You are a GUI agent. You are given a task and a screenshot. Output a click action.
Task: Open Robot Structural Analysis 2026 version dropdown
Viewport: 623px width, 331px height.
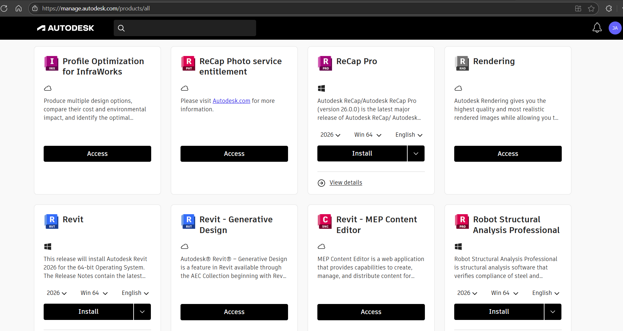coord(467,293)
